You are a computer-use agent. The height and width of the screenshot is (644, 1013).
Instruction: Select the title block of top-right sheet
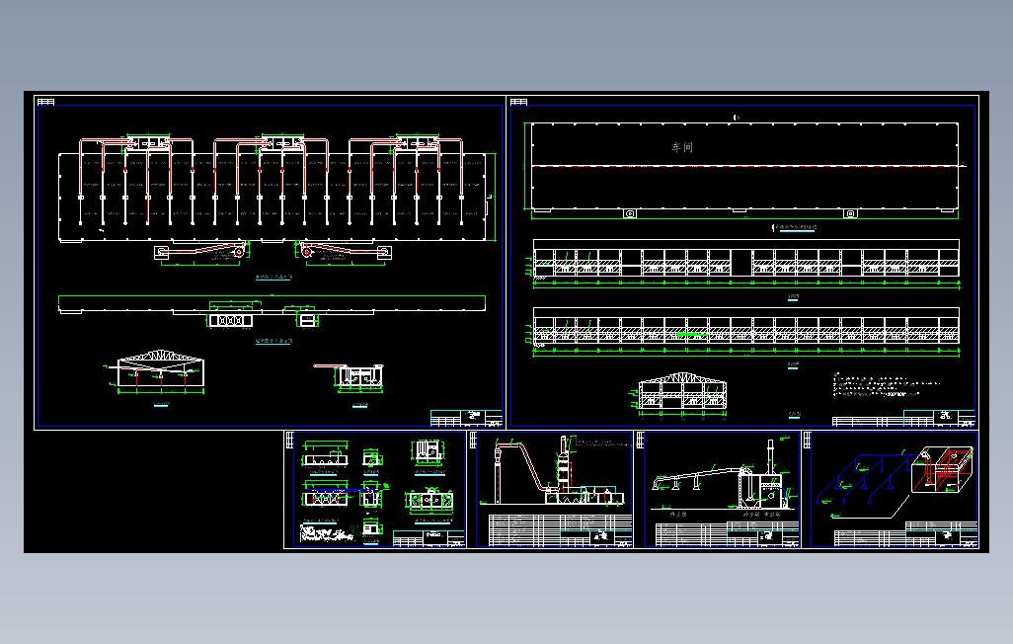[x=903, y=418]
